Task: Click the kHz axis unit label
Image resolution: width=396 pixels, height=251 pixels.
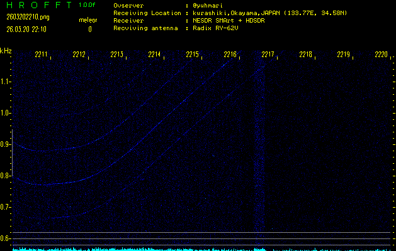Action: [x=6, y=51]
